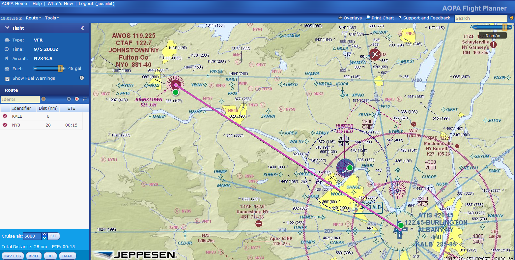Screen dimensions: 515x260
Task: Open the Help link
Action: tap(37, 4)
